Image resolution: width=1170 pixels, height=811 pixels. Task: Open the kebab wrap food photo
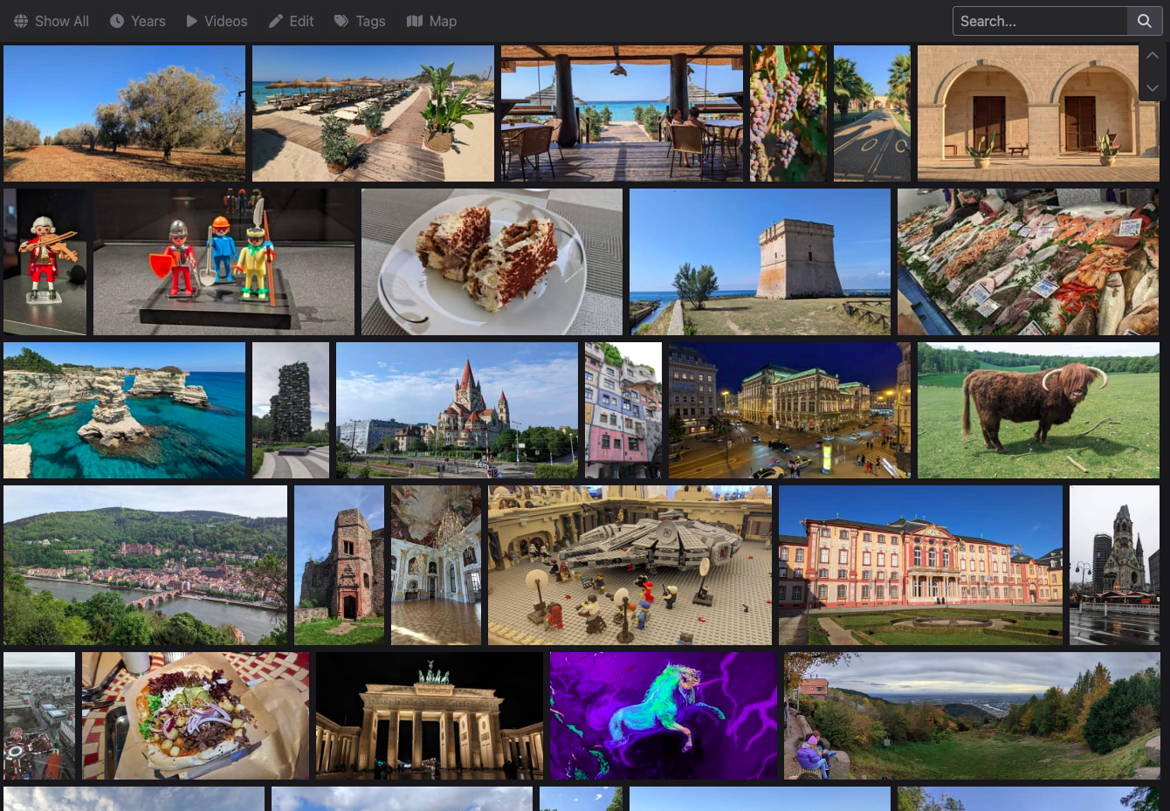pyautogui.click(x=196, y=716)
